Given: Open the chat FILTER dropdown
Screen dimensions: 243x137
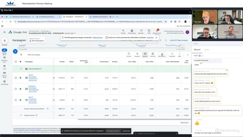Looking at the screenshot, I should pyautogui.click(x=199, y=55).
